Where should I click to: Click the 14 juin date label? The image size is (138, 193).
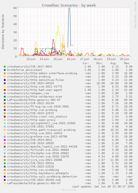point(44,59)
